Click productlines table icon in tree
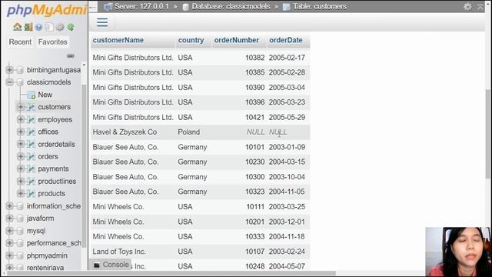Image resolution: width=492 pixels, height=277 pixels. [31, 182]
